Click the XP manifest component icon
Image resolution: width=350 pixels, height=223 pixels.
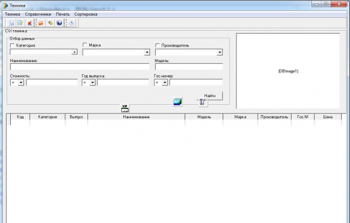click(x=125, y=108)
